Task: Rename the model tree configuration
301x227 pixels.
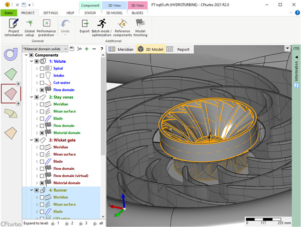Action: click(x=79, y=49)
